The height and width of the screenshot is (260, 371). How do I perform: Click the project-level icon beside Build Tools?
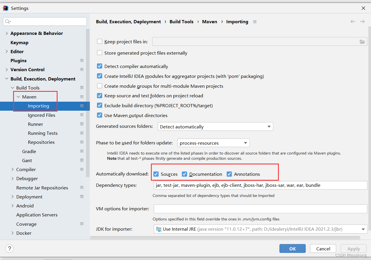tap(82, 88)
